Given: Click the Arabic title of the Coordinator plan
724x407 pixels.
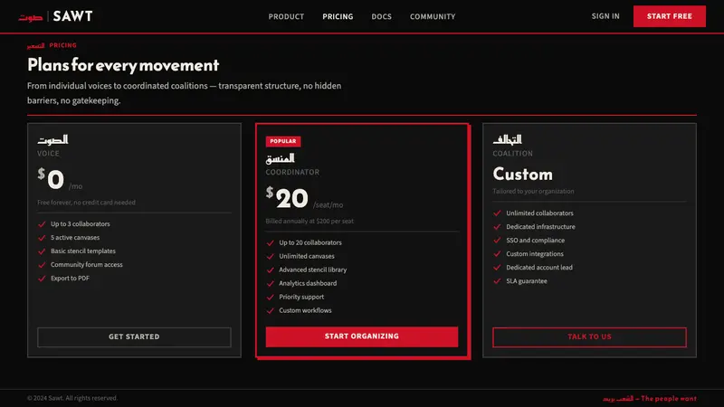Looking at the screenshot, I should coord(280,158).
